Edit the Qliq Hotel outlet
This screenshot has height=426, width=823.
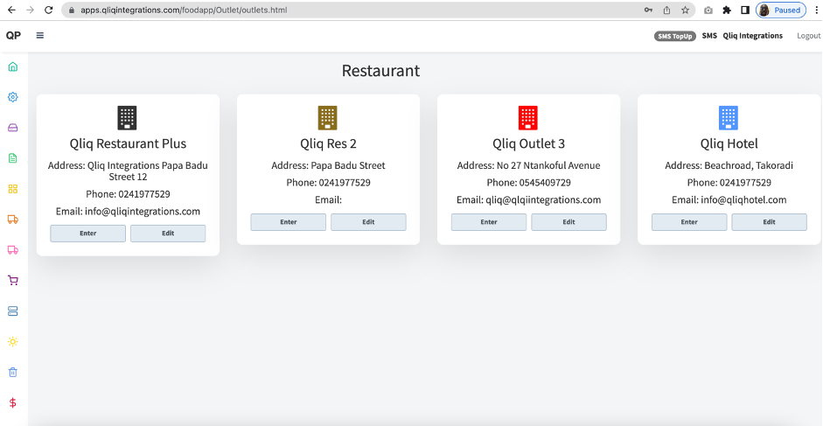coord(769,222)
